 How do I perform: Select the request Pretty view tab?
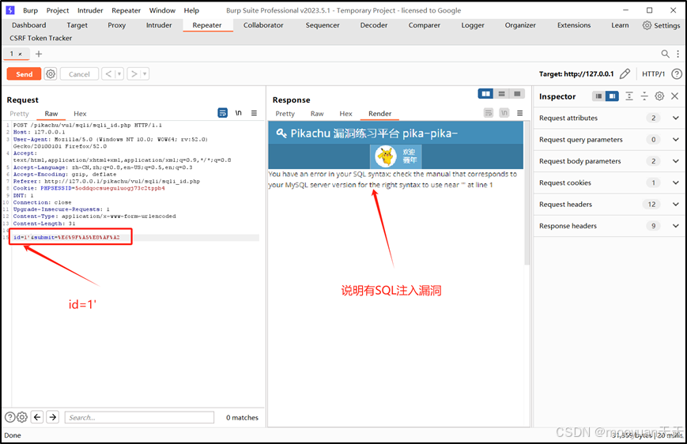pyautogui.click(x=19, y=114)
